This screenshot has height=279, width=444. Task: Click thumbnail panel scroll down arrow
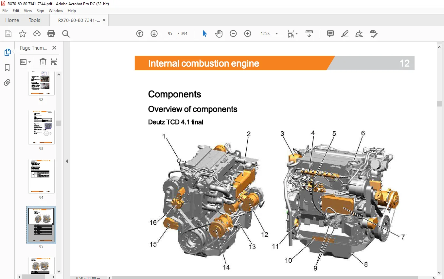coord(59,271)
